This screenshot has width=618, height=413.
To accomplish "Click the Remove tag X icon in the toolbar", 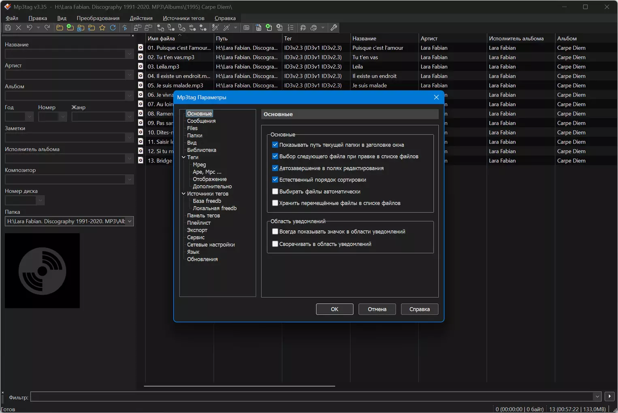I will tap(18, 28).
